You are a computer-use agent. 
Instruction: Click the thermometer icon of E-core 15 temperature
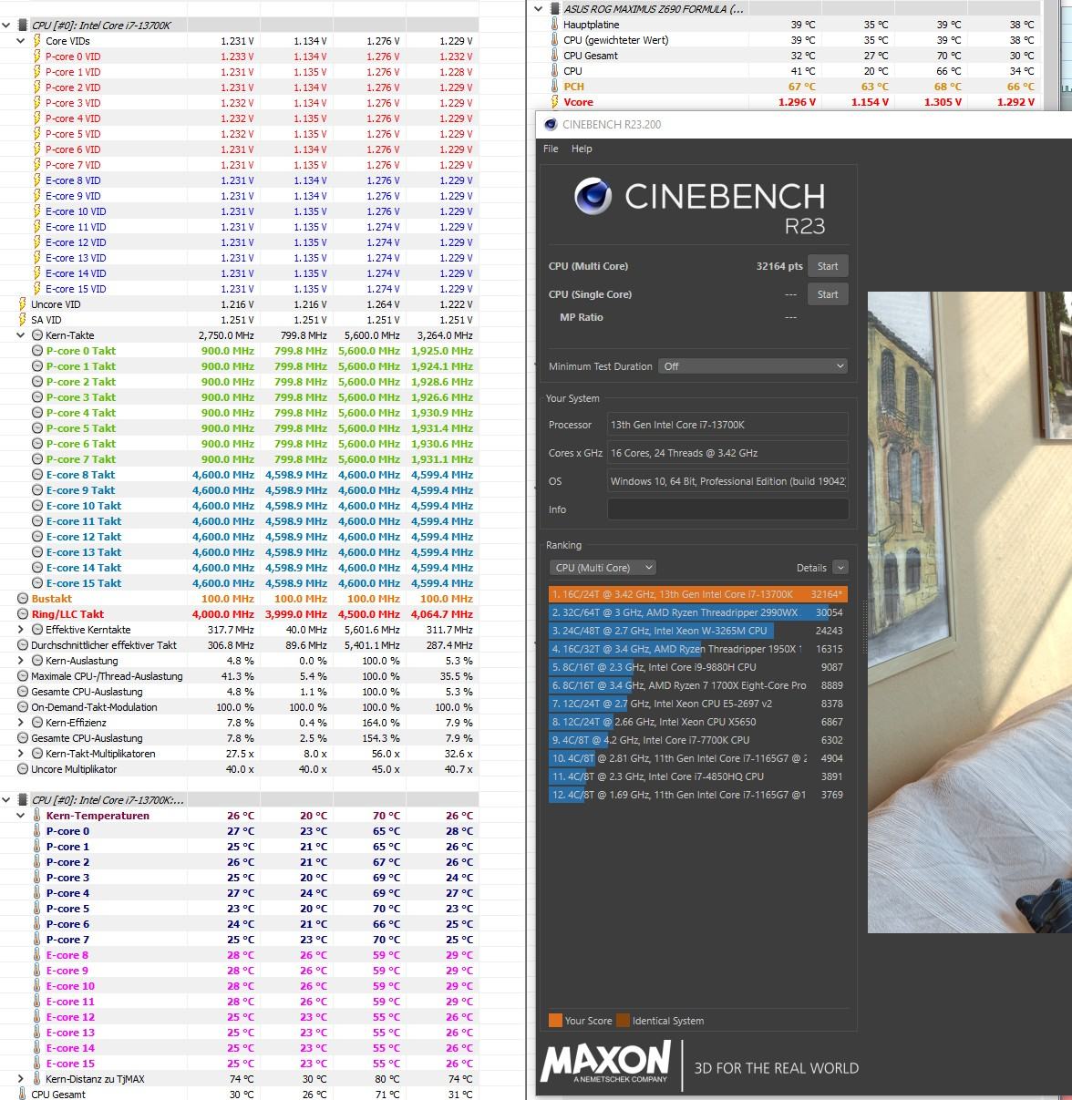coord(37,1064)
